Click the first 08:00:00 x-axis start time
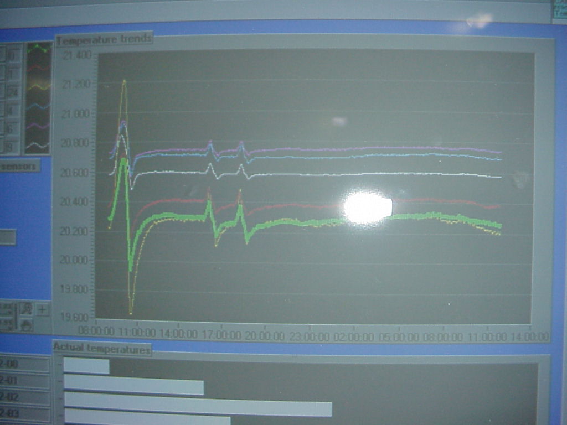This screenshot has width=567, height=425. pos(96,331)
